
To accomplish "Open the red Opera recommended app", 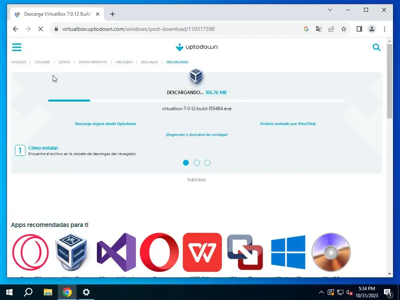I will click(159, 252).
